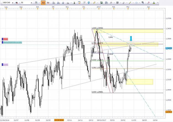The height and width of the screenshot is (122, 173).
Task: Click the blue globe icon
Action: pos(89,3)
